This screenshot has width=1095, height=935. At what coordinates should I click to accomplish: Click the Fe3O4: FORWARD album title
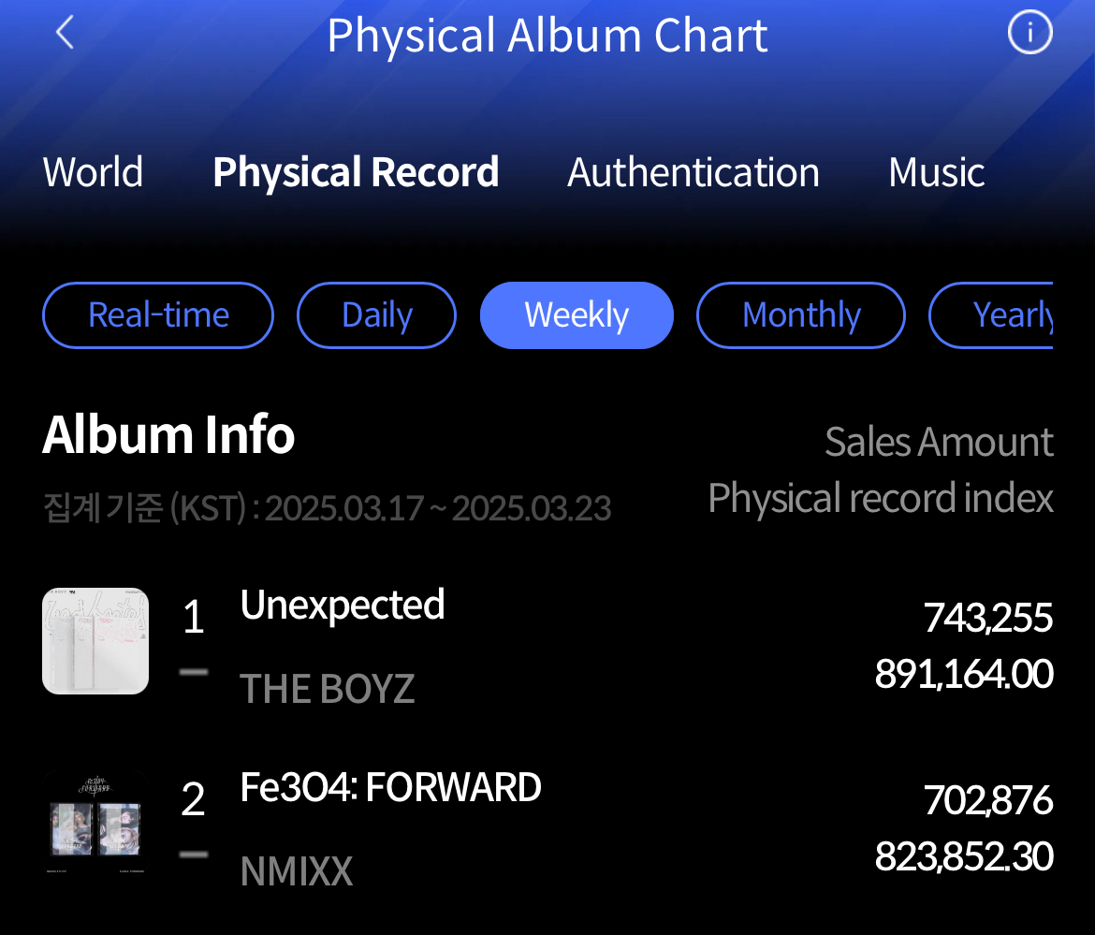point(390,788)
